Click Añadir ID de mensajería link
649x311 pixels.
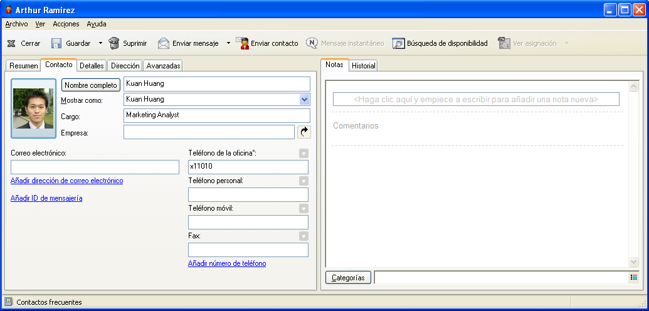click(46, 198)
